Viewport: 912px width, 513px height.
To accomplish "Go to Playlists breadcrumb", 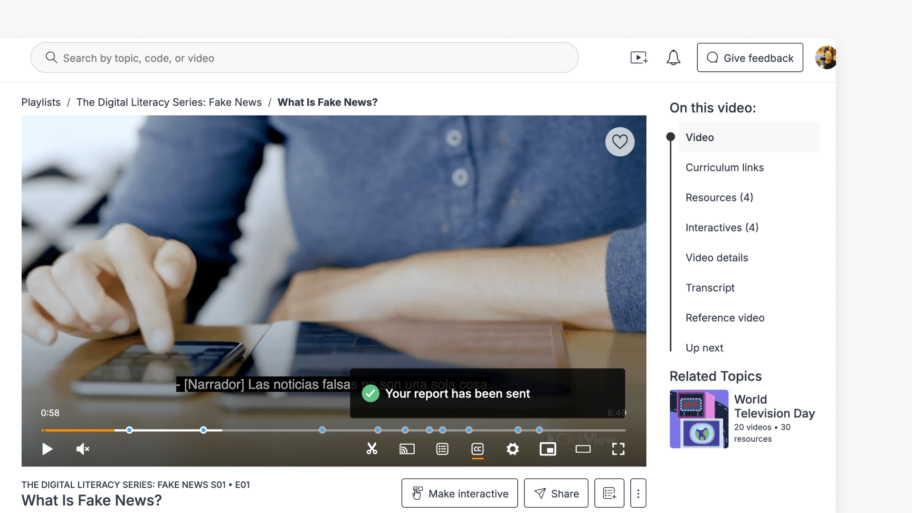I will coord(41,102).
